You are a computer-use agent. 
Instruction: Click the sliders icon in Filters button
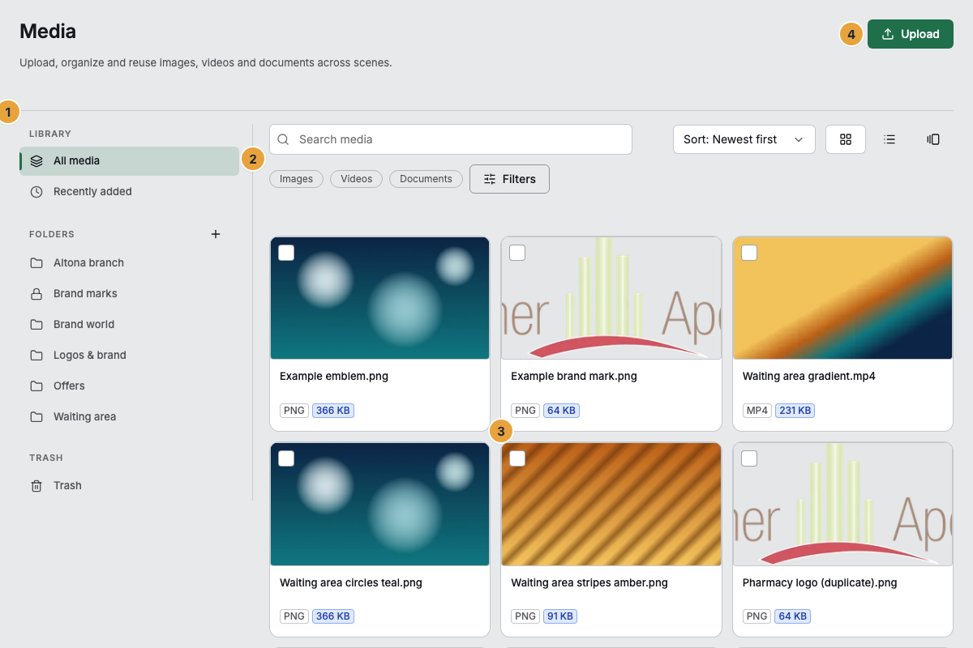[x=490, y=179]
